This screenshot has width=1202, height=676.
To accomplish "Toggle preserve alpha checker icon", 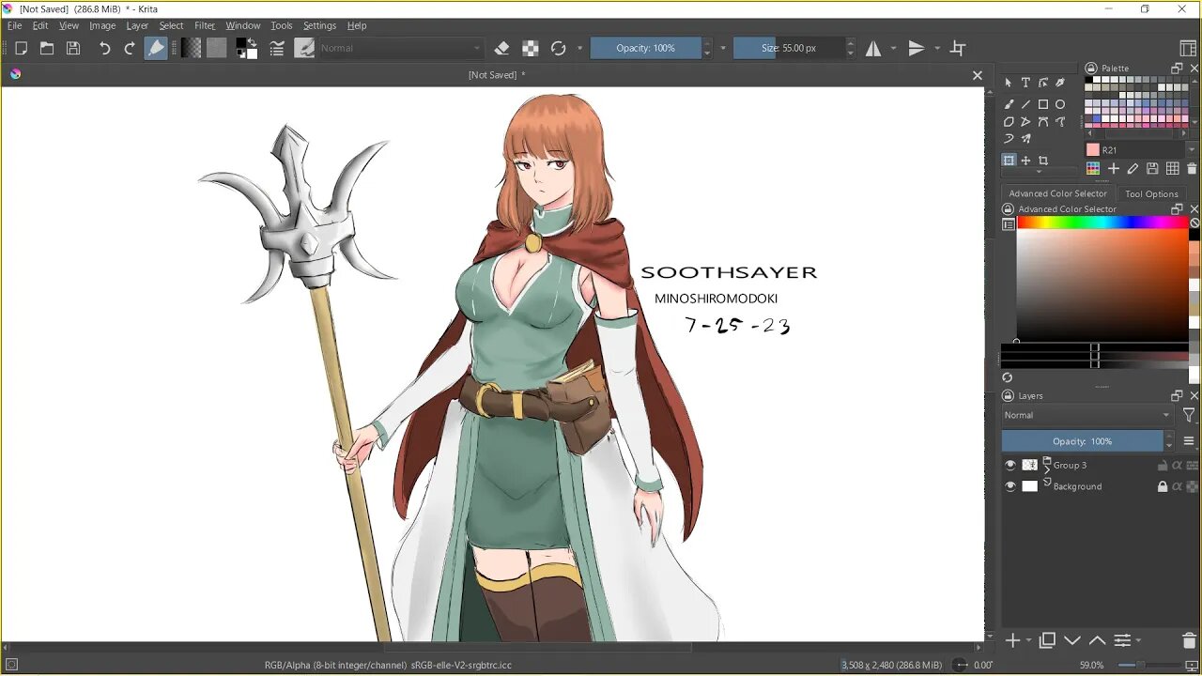I will [x=531, y=48].
